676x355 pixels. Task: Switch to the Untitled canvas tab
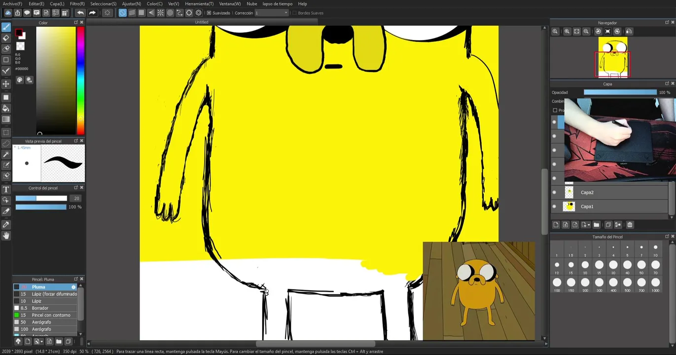(202, 22)
